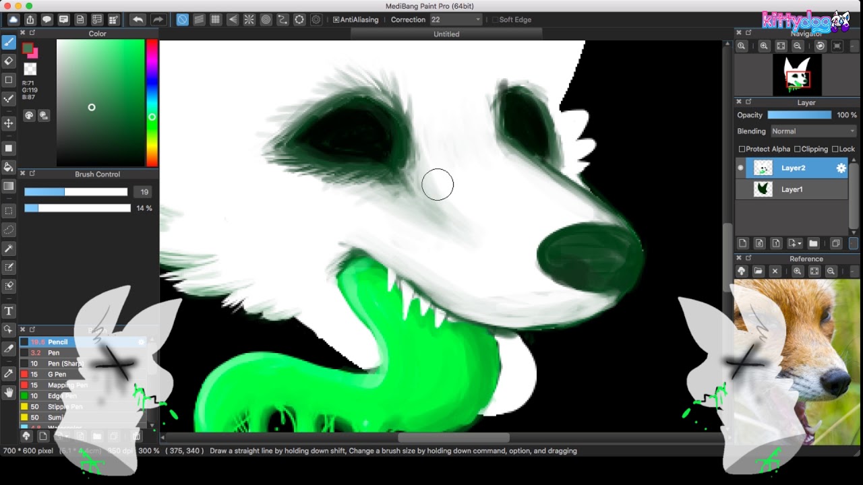This screenshot has width=863, height=485.
Task: Enable the radial snap
Action: pos(249,20)
